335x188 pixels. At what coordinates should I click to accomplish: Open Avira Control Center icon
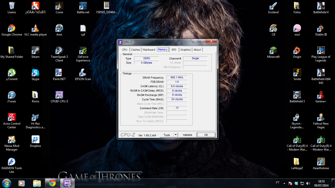coord(12,121)
